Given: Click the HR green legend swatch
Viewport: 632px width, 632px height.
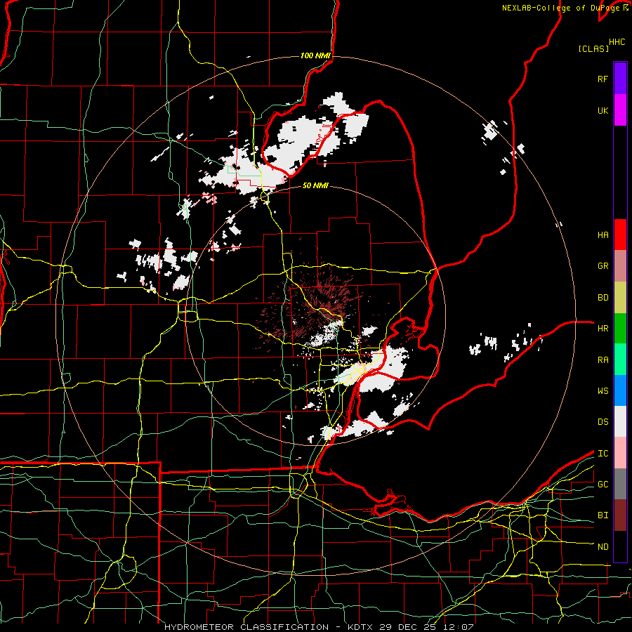Looking at the screenshot, I should 620,329.
